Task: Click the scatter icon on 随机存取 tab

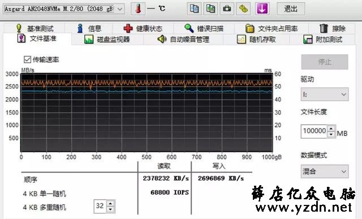Action: (x=242, y=40)
